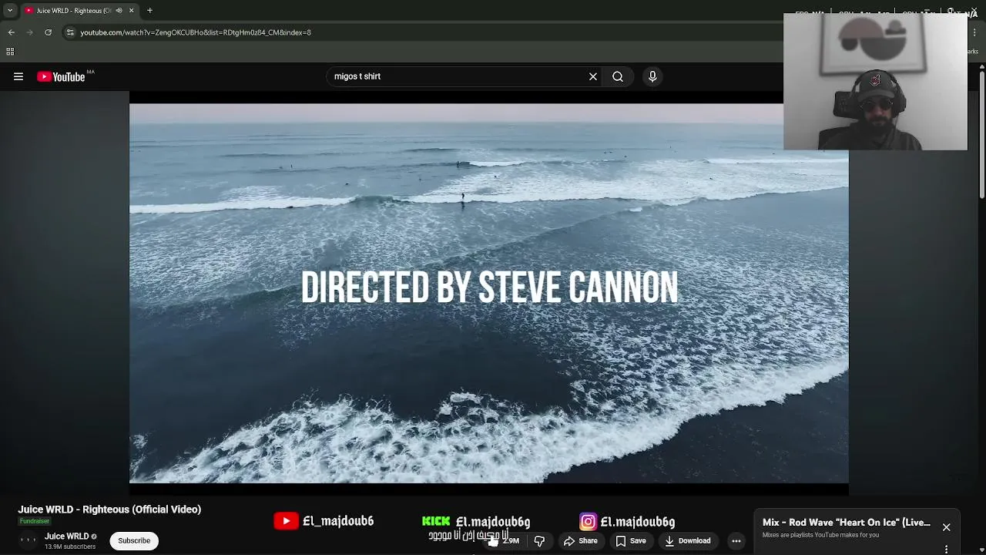Open a new browser tab

pos(149,11)
